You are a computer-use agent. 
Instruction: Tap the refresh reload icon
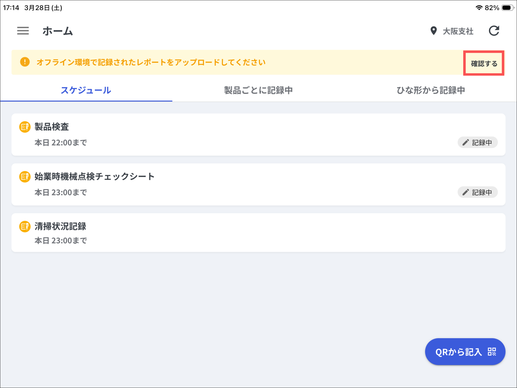tap(494, 31)
